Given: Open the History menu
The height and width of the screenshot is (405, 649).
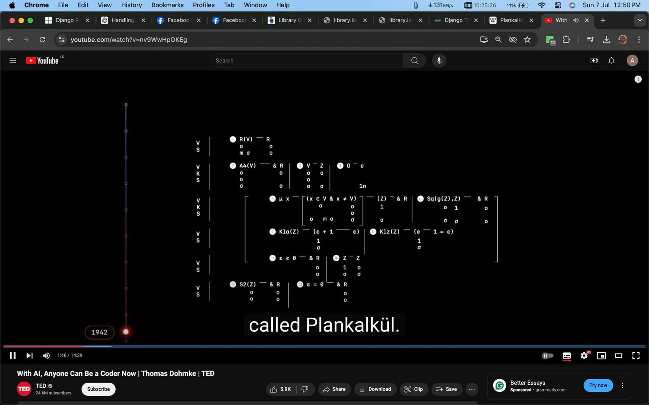Looking at the screenshot, I should click(131, 5).
